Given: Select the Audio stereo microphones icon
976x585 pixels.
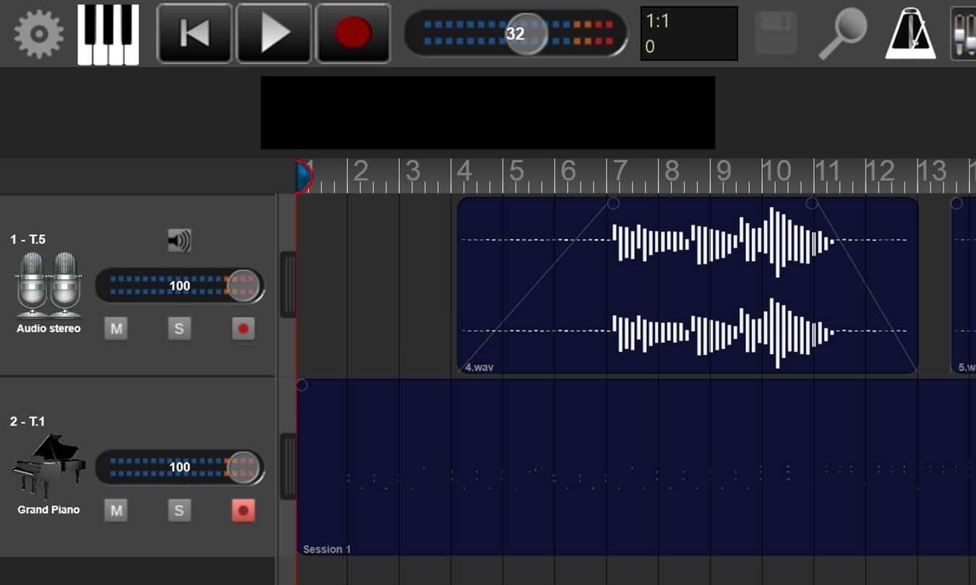Looking at the screenshot, I should (48, 285).
